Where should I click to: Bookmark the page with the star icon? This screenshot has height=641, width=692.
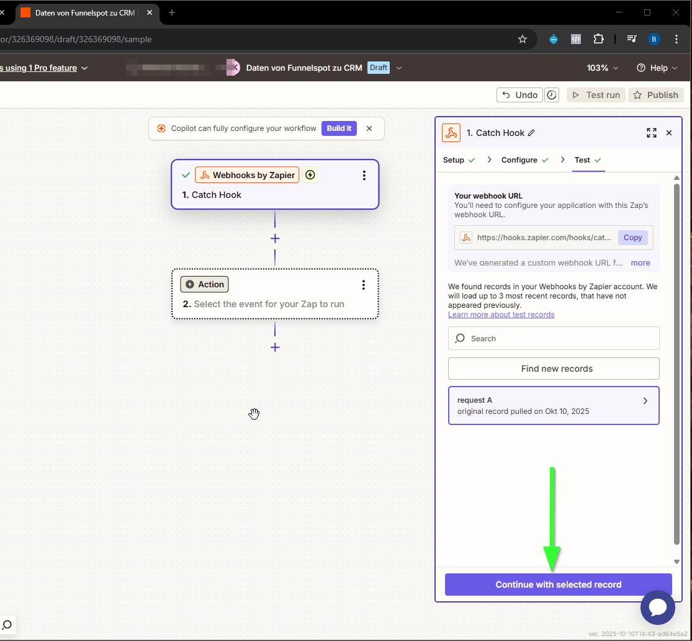[523, 39]
